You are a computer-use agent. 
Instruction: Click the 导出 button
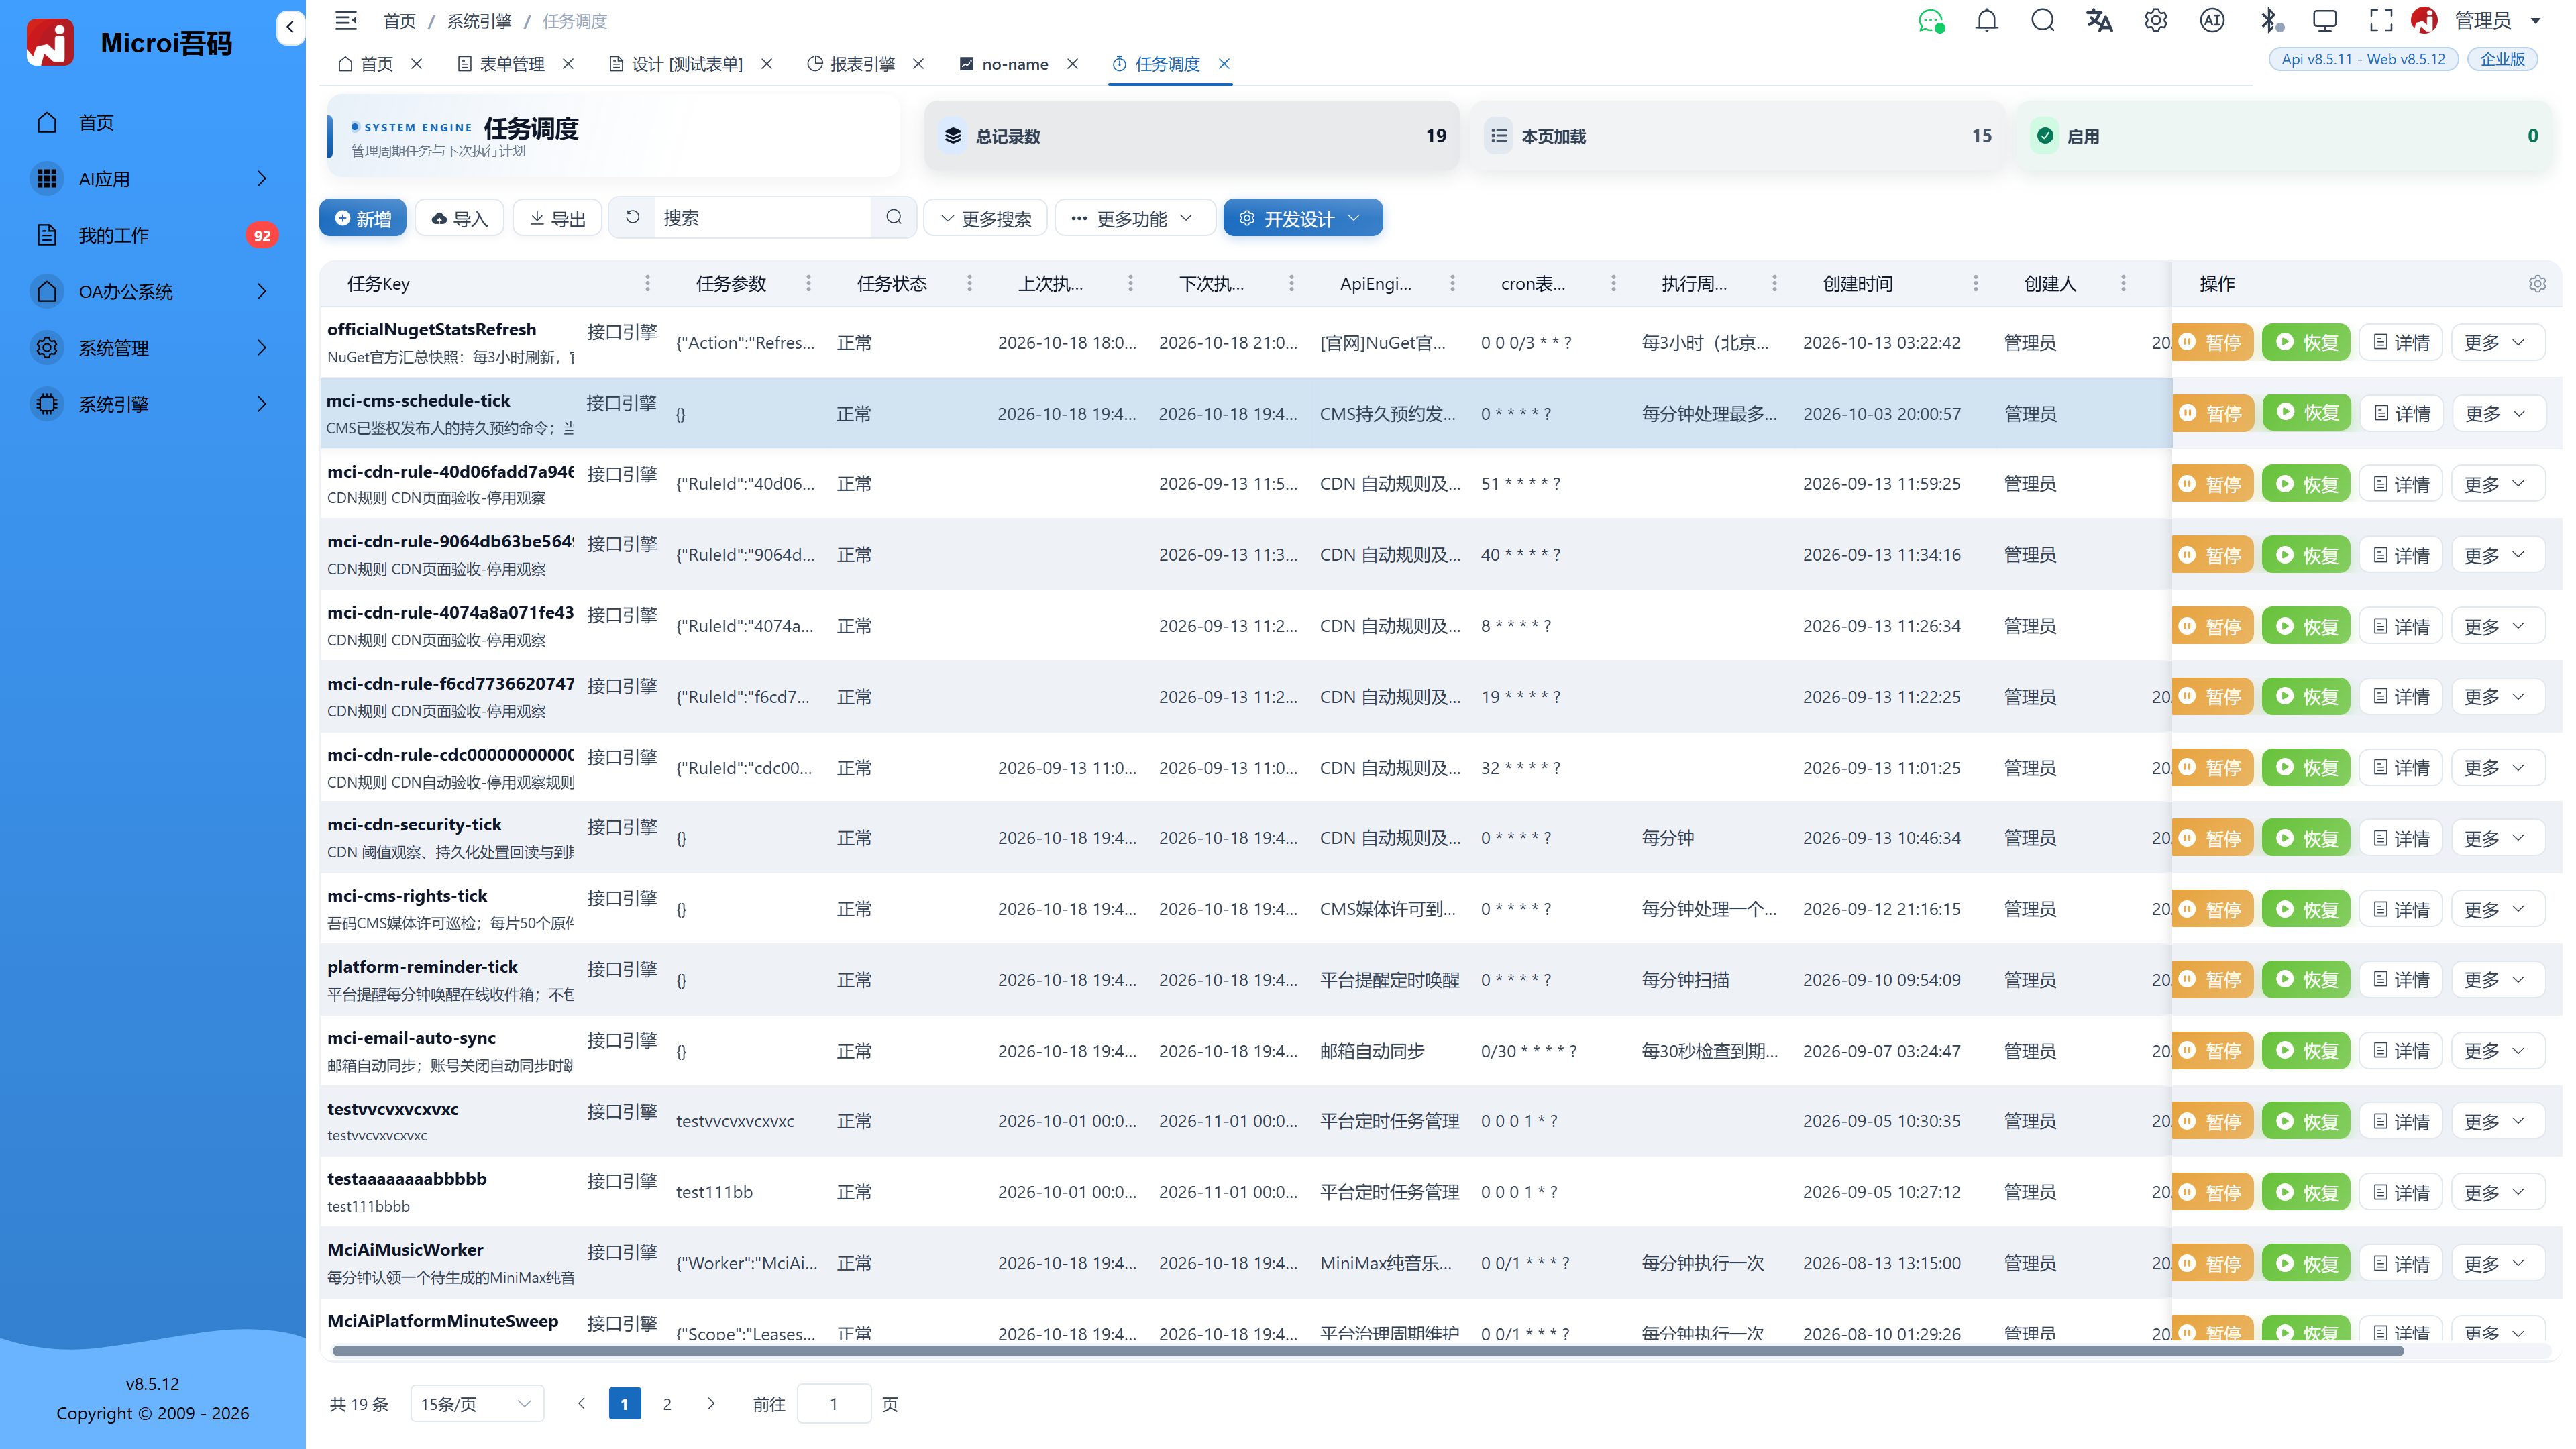[x=558, y=219]
